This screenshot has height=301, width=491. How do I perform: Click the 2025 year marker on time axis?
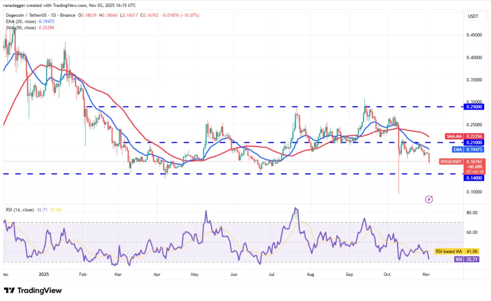tap(44, 275)
